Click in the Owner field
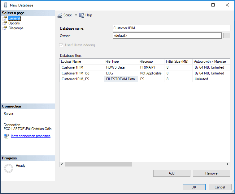The image size is (235, 194). click(167, 36)
